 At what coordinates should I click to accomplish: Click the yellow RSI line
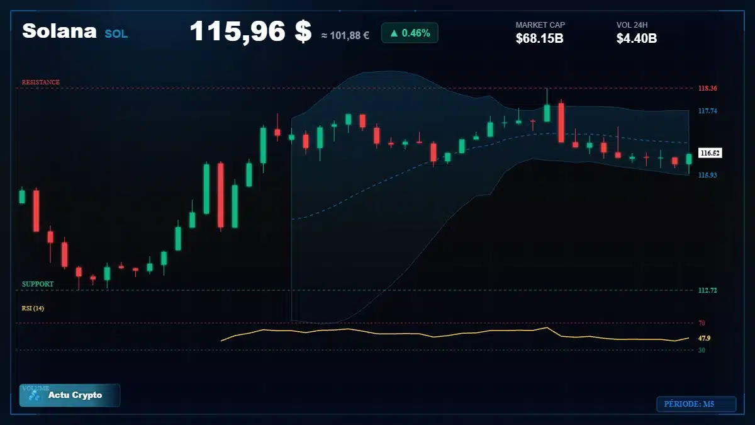tap(455, 334)
